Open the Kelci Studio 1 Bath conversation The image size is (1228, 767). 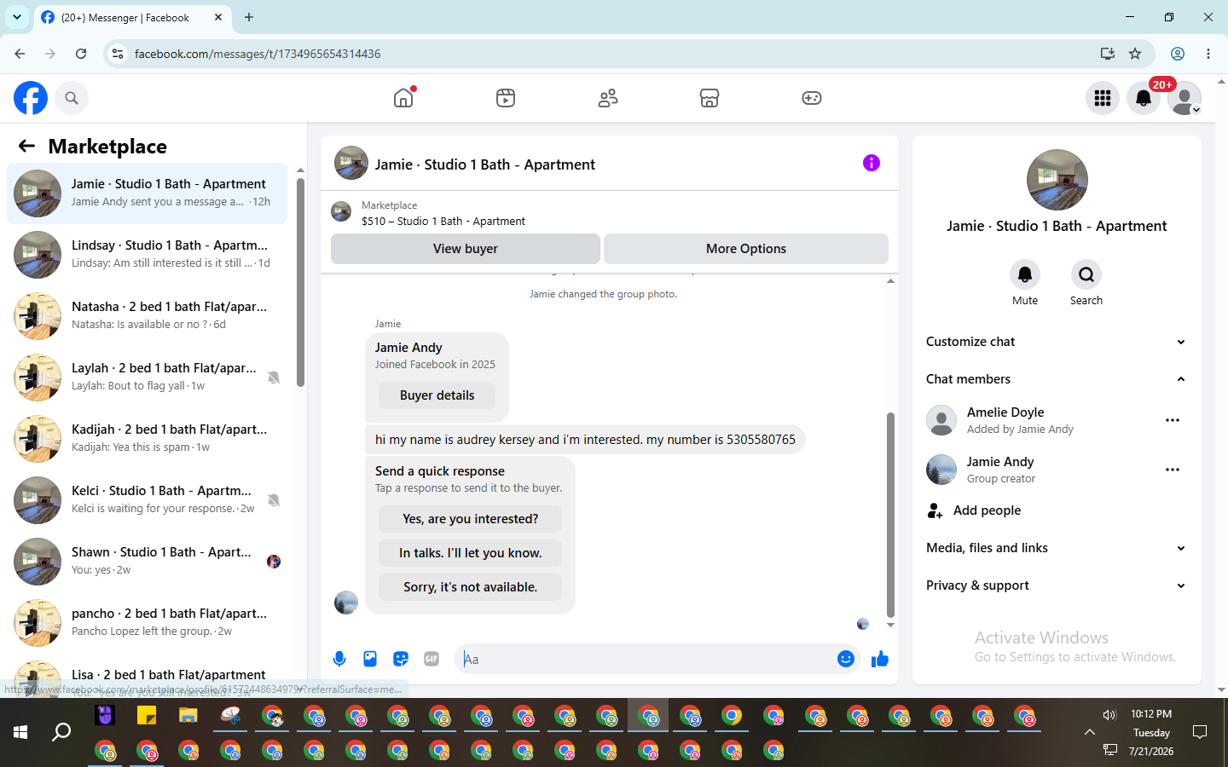click(147, 500)
